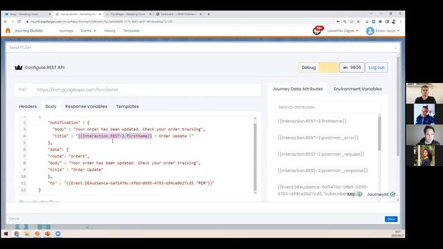Screen dimensions: 443x249
Task: Click the Cancel link
Action: (14, 219)
